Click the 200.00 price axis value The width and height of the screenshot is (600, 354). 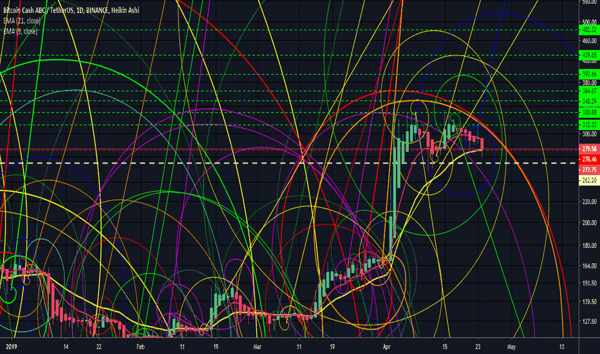[589, 223]
